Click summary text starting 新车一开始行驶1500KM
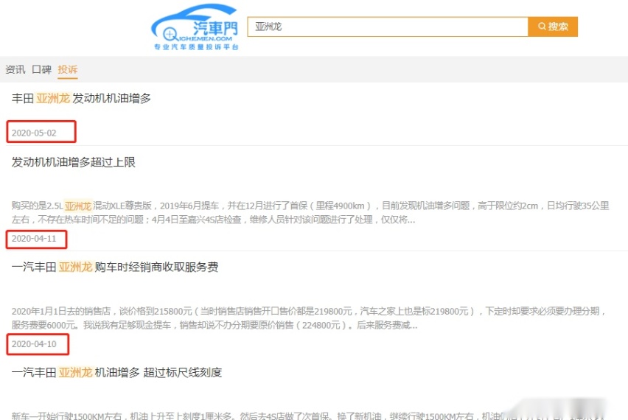628x420 pixels. coord(307,416)
